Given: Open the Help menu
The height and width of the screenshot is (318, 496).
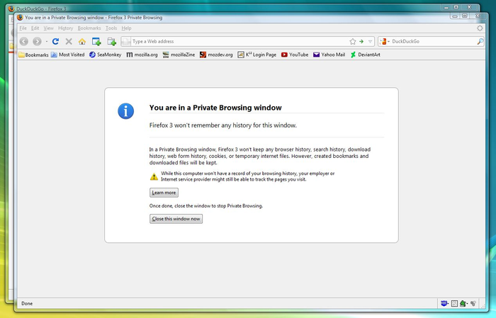Looking at the screenshot, I should (x=126, y=28).
